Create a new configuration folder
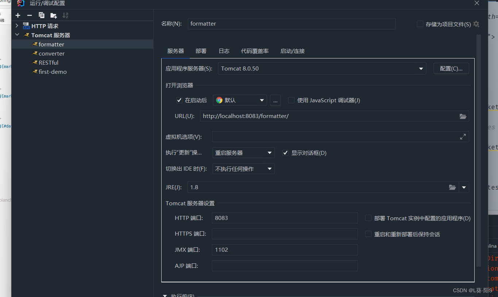The height and width of the screenshot is (297, 498). click(54, 15)
